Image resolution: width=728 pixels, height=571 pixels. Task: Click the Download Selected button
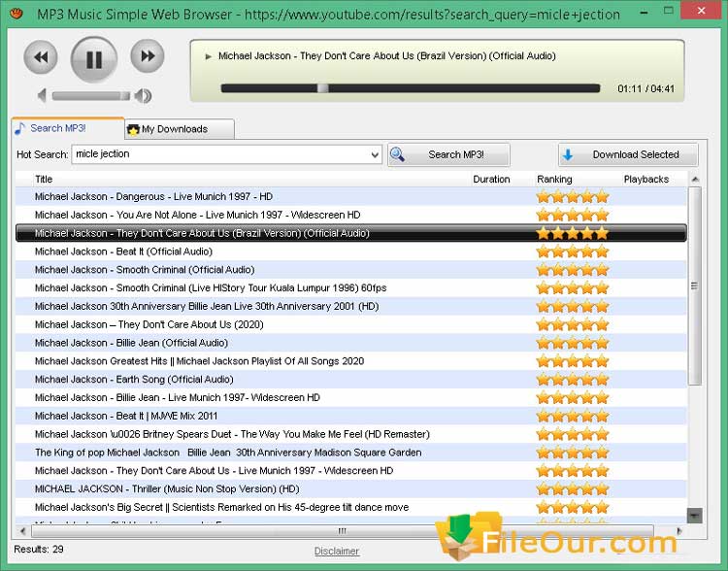[x=628, y=154]
